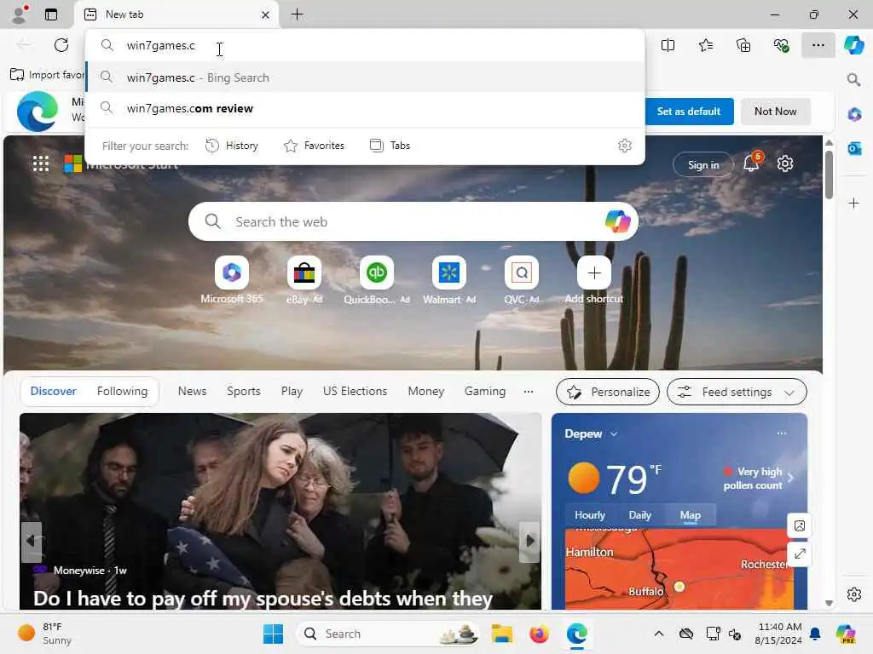
Task: Click inside the address bar text
Action: (x=160, y=46)
